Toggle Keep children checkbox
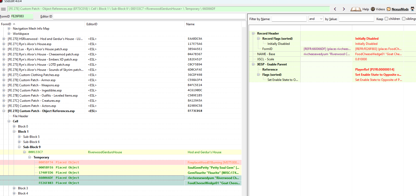This screenshot has width=416, height=196. click(386, 19)
